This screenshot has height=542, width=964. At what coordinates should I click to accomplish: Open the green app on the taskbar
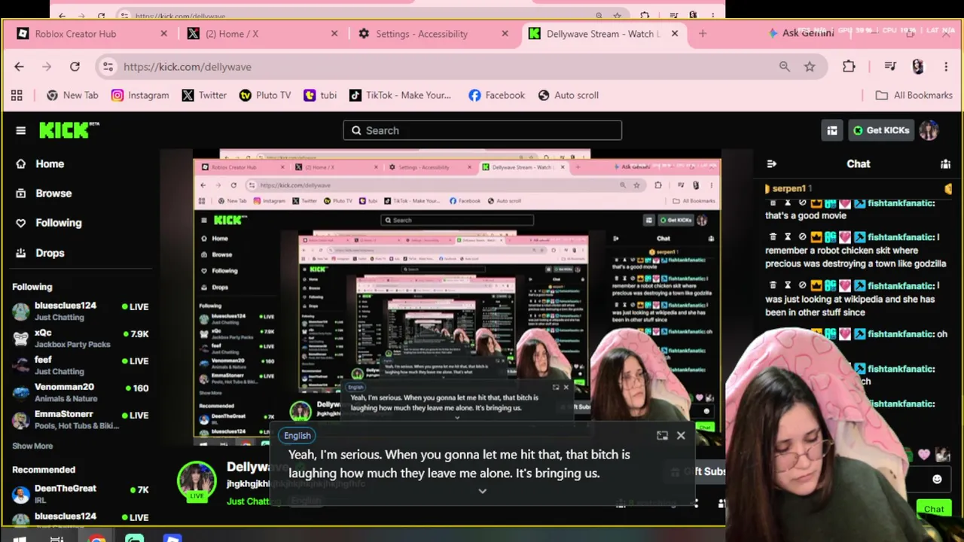click(x=134, y=538)
